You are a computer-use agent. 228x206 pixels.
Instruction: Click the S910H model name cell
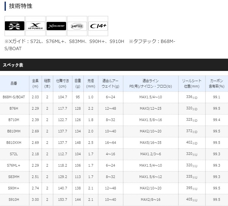pos(14,199)
